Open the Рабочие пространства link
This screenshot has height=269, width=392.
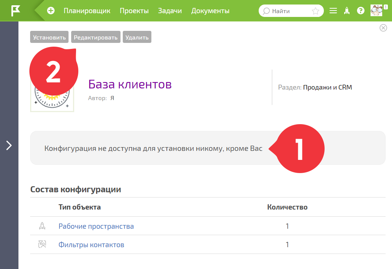tap(96, 226)
